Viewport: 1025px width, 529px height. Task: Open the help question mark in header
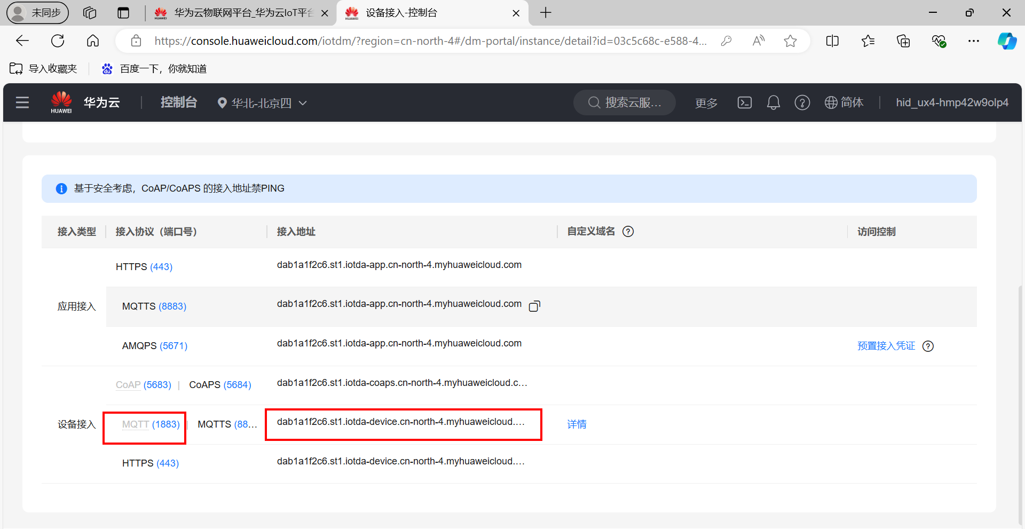point(802,102)
